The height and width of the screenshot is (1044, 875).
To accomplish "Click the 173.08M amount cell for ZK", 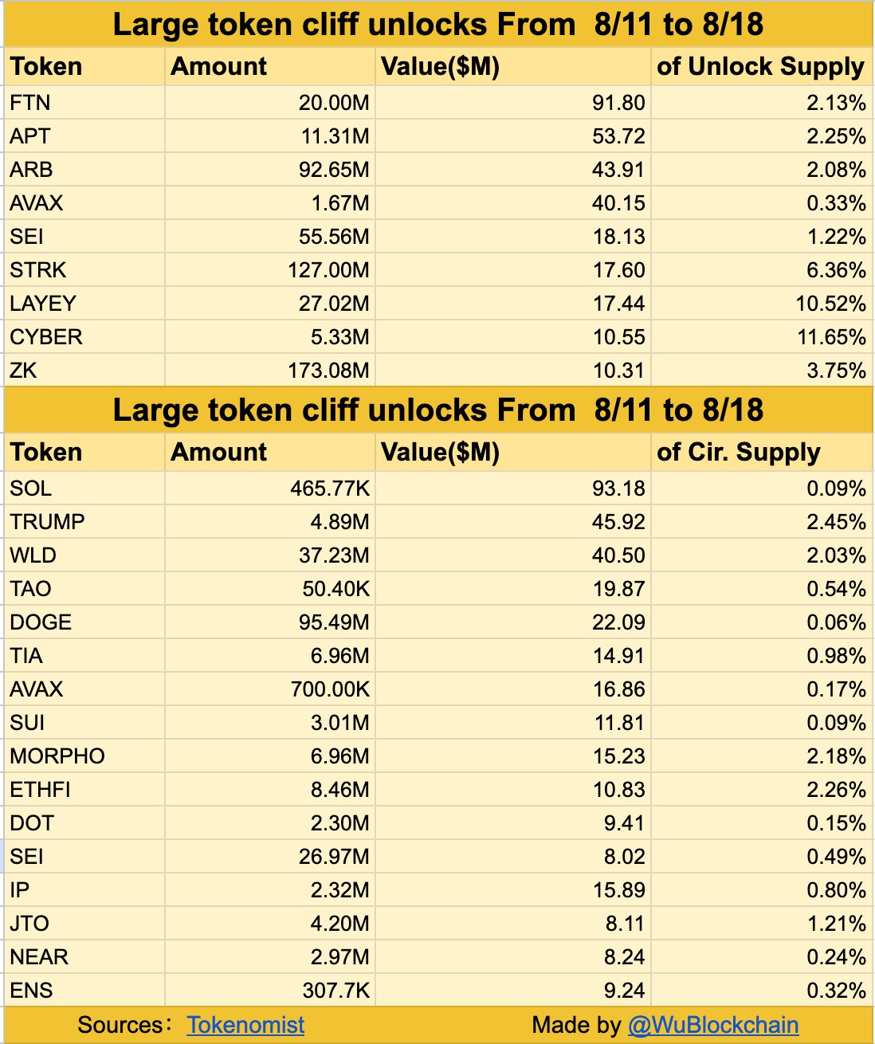I will pos(270,371).
